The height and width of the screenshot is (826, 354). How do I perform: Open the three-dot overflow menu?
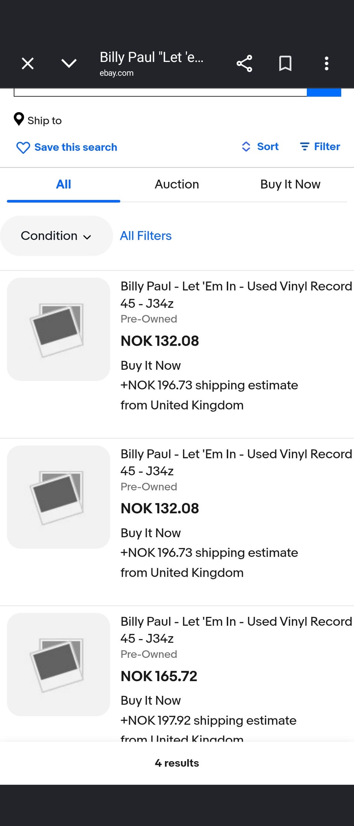pos(326,63)
